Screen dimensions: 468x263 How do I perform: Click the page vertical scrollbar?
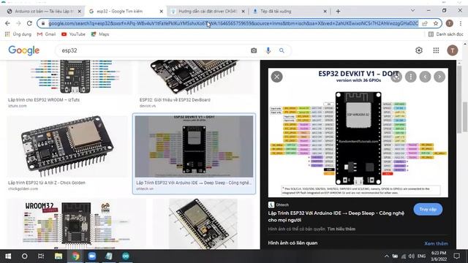click(465, 117)
